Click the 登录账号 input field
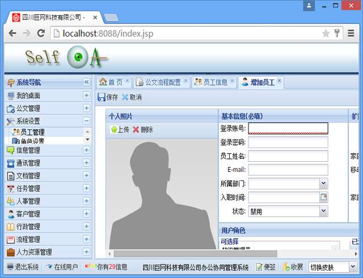 click(x=288, y=128)
